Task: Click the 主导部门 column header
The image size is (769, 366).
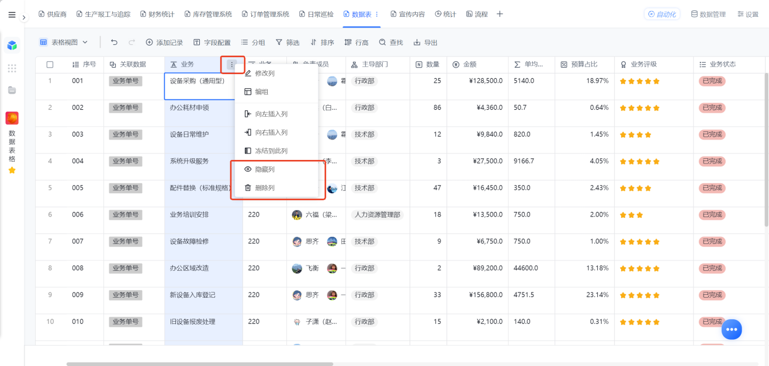Action: coord(377,64)
